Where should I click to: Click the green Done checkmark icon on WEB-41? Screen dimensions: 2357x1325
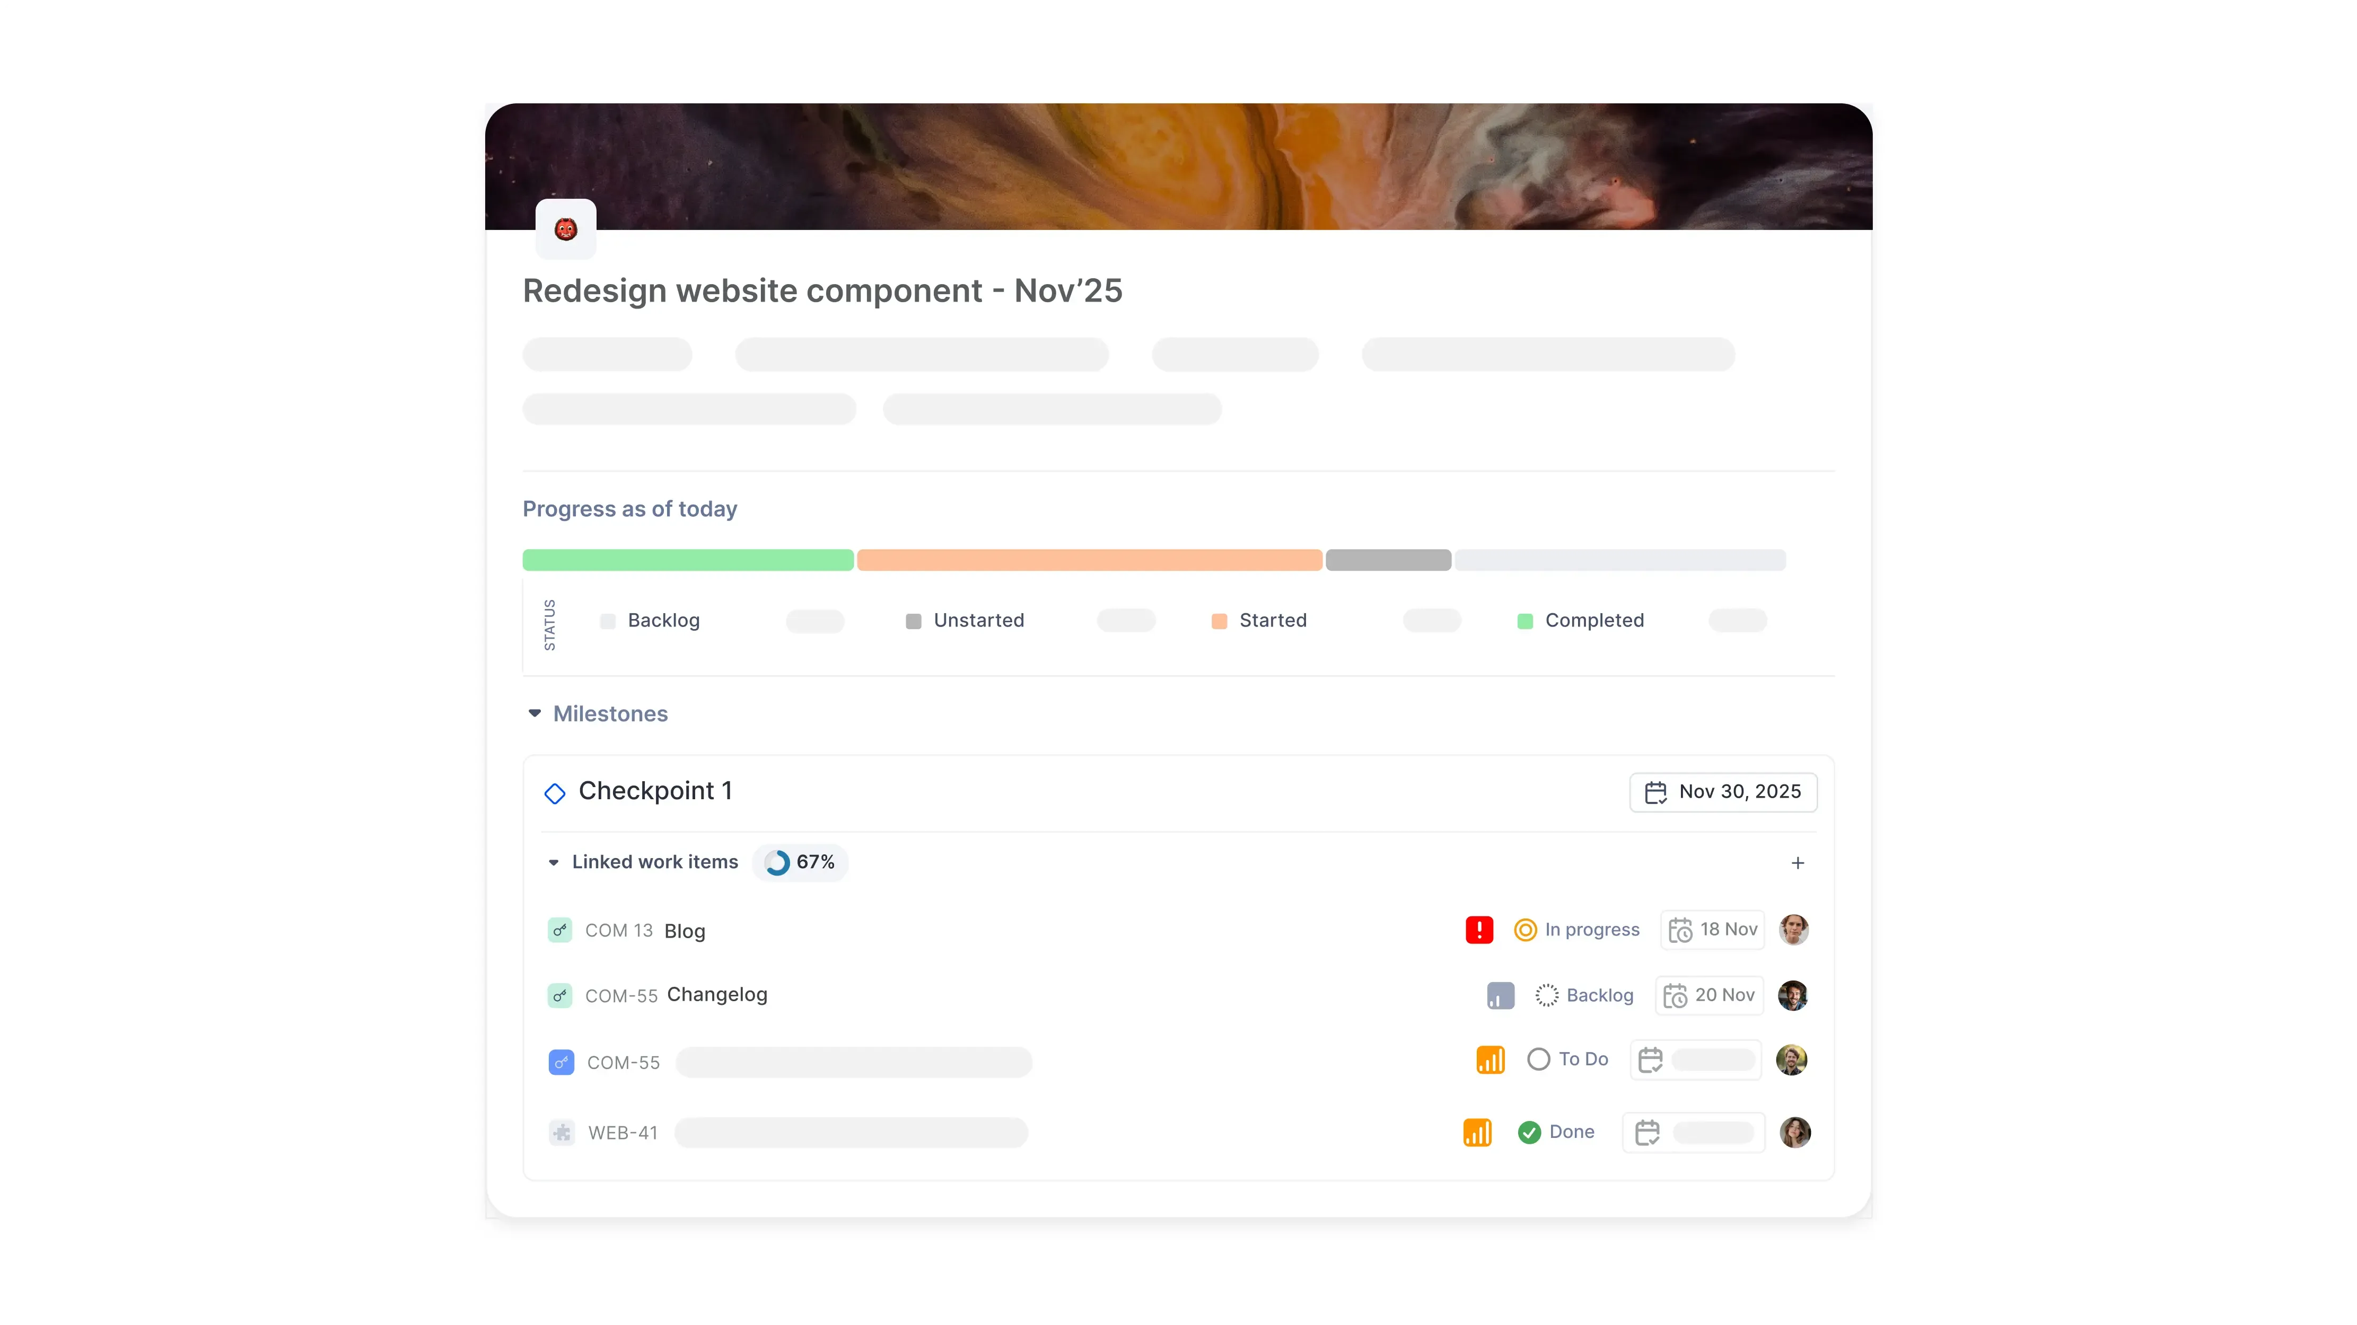coord(1529,1132)
